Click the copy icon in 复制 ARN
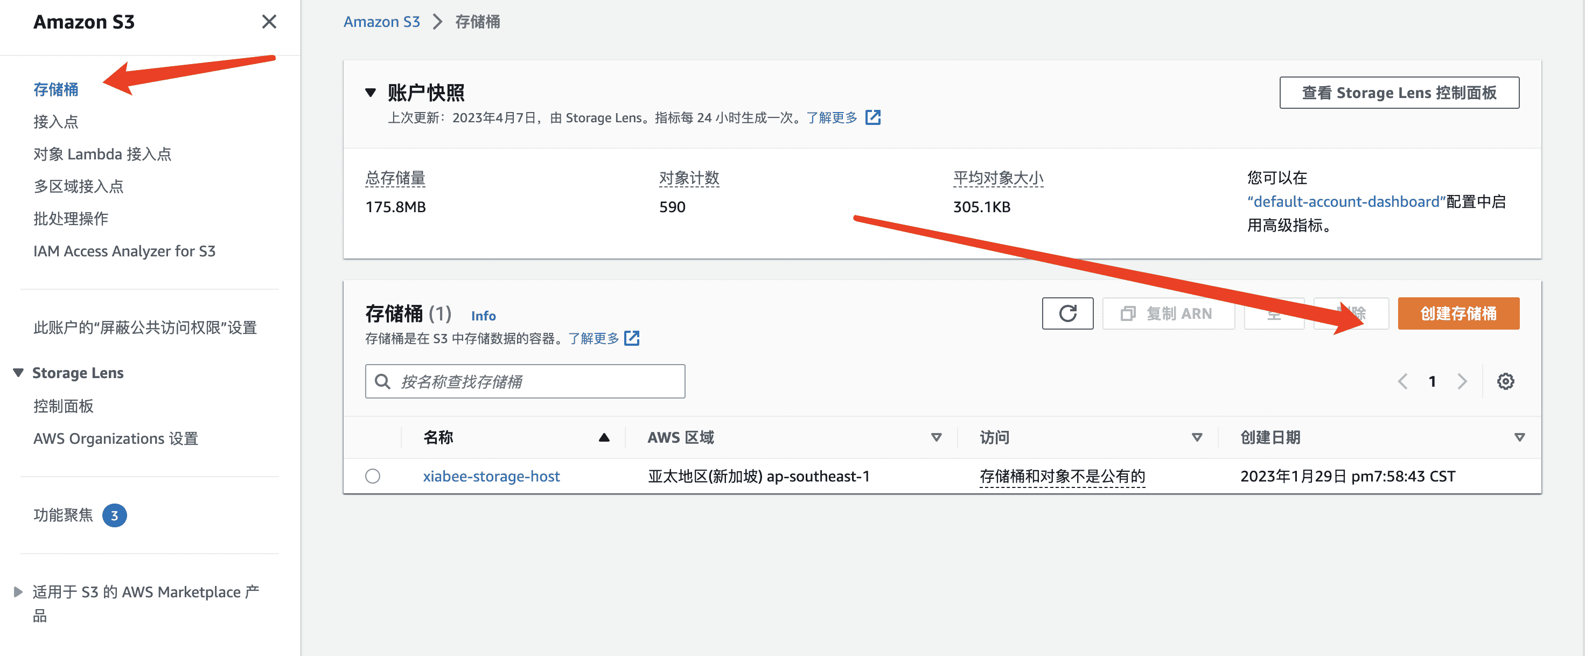The width and height of the screenshot is (1592, 656). point(1128,313)
